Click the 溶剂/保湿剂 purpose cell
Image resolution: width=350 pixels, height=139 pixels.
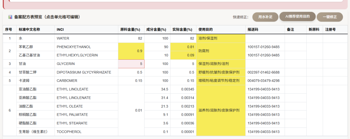click(221, 38)
